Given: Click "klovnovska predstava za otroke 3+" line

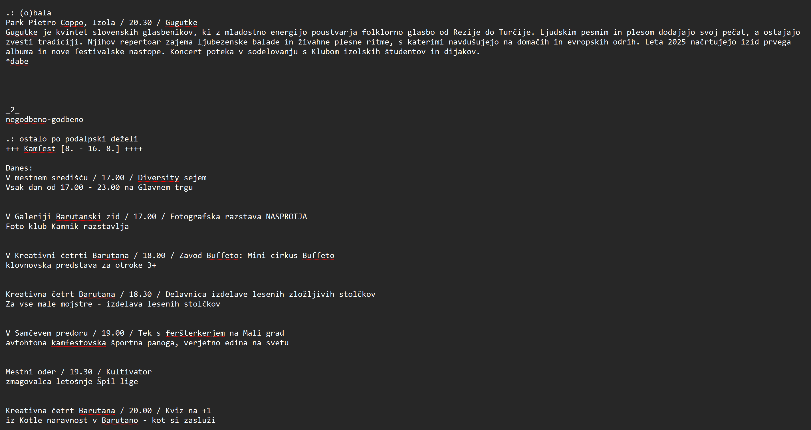Looking at the screenshot, I should pos(81,265).
